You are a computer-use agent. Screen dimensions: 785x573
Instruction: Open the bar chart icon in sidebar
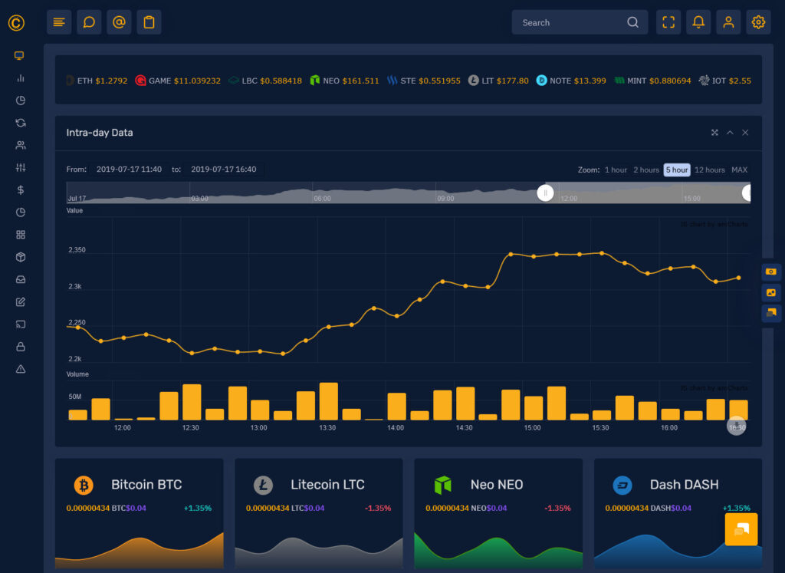pos(21,78)
